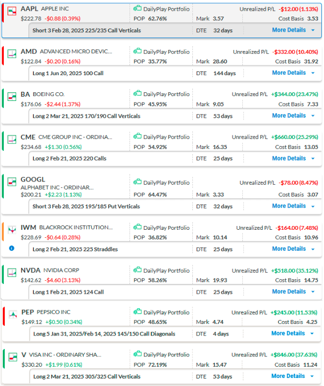
Task: Click the BA chart icon
Action: click(12, 97)
